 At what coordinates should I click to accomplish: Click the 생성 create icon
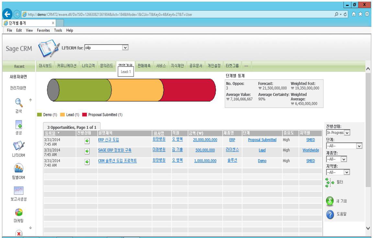[x=19, y=125]
